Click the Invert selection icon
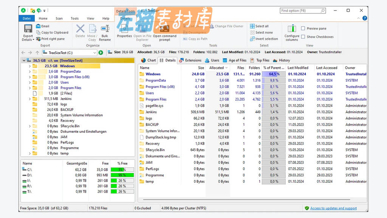 tap(252, 39)
